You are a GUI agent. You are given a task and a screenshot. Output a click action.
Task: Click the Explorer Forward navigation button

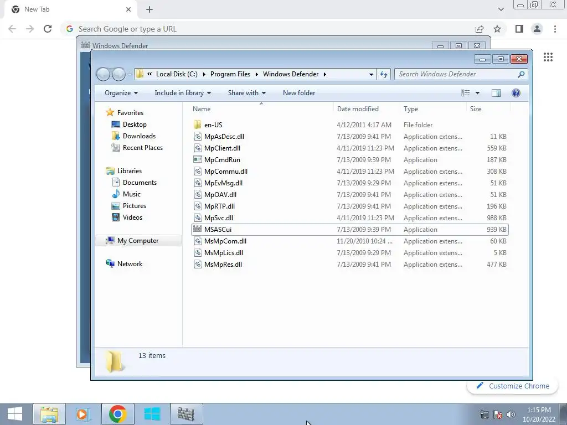[x=118, y=74]
